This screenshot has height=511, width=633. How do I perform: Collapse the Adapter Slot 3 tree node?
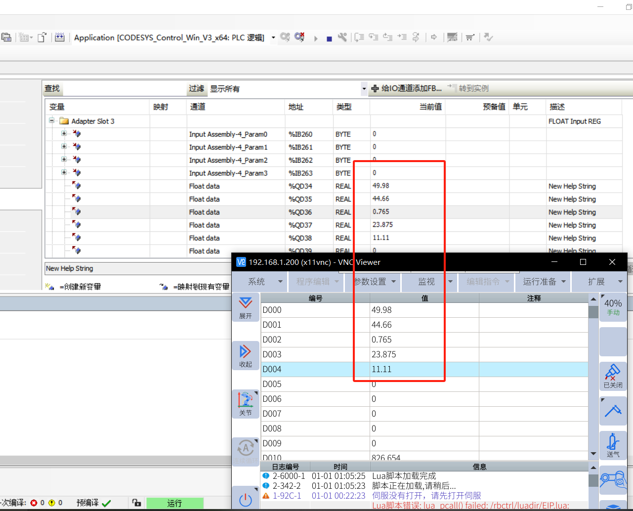(x=51, y=121)
